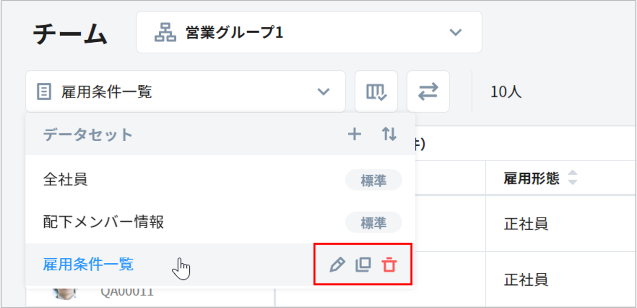Click the swap arrows icon button
Screen dimensions: 637x308
click(x=428, y=91)
